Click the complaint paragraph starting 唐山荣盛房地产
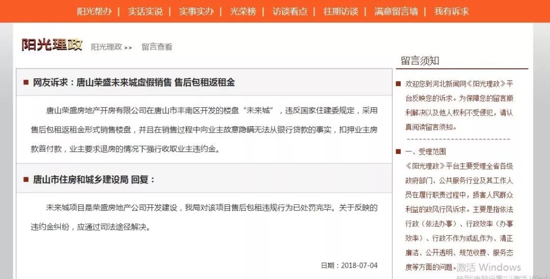The height and width of the screenshot is (279, 550). (x=204, y=130)
